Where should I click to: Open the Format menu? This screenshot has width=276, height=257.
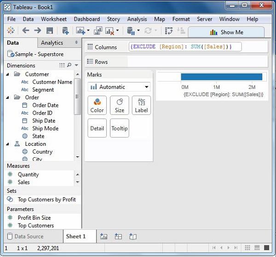[x=181, y=19]
